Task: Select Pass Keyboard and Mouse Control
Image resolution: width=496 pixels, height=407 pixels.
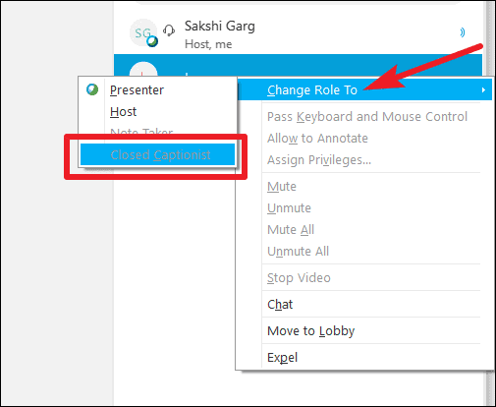Action: (367, 117)
